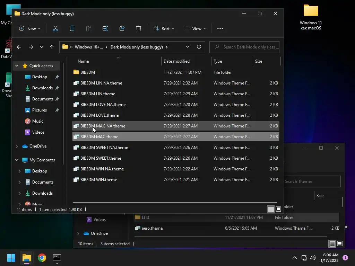
Task: Expand address bar history dropdown
Action: tap(188, 47)
